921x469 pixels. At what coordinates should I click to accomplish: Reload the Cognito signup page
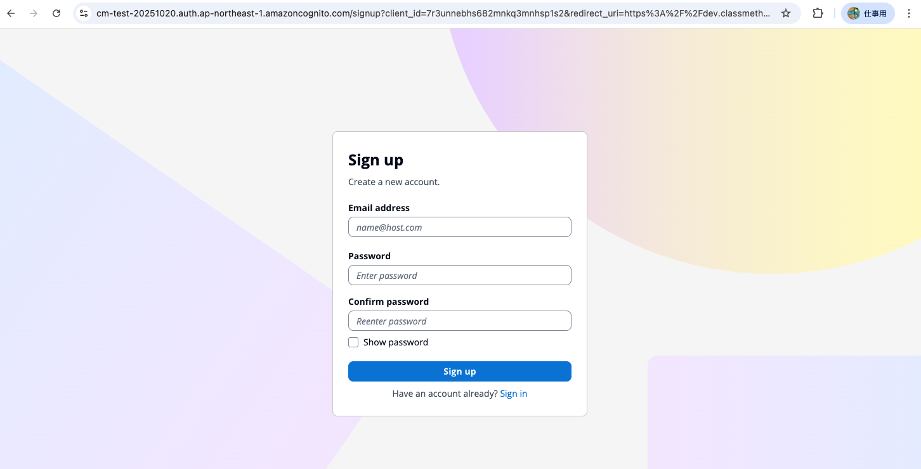56,13
